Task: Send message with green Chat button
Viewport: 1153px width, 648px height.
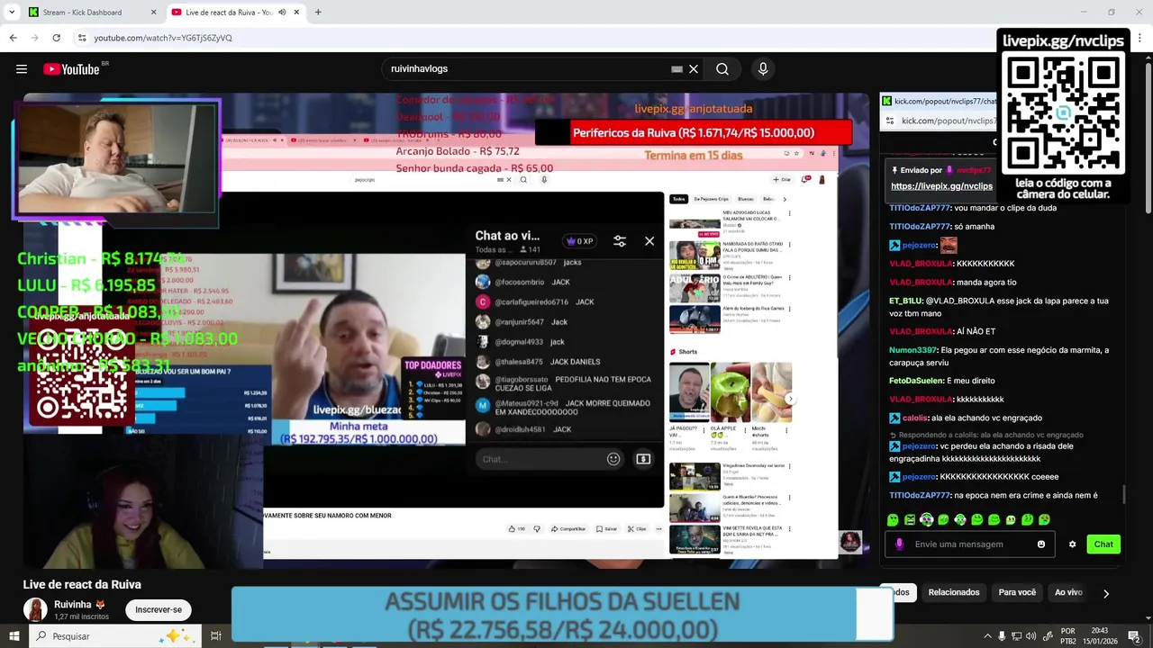Action: (x=1103, y=544)
